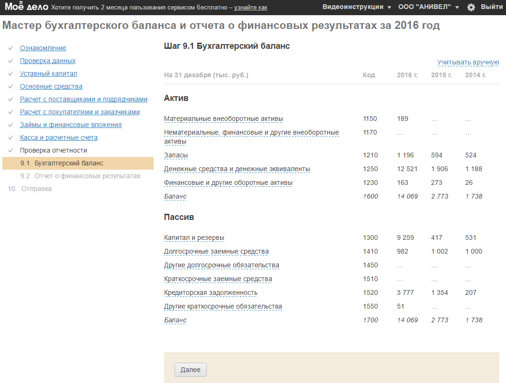This screenshot has width=506, height=383.
Task: Open ООО "АНИВЕЛ" company dropdown
Action: coord(429,7)
